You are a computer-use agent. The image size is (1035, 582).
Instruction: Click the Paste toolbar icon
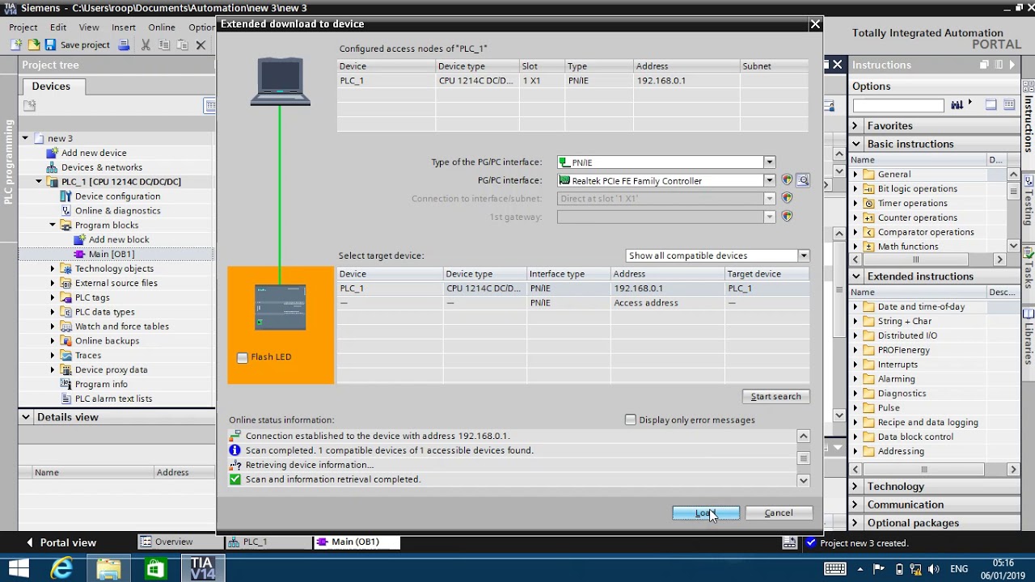pyautogui.click(x=183, y=45)
